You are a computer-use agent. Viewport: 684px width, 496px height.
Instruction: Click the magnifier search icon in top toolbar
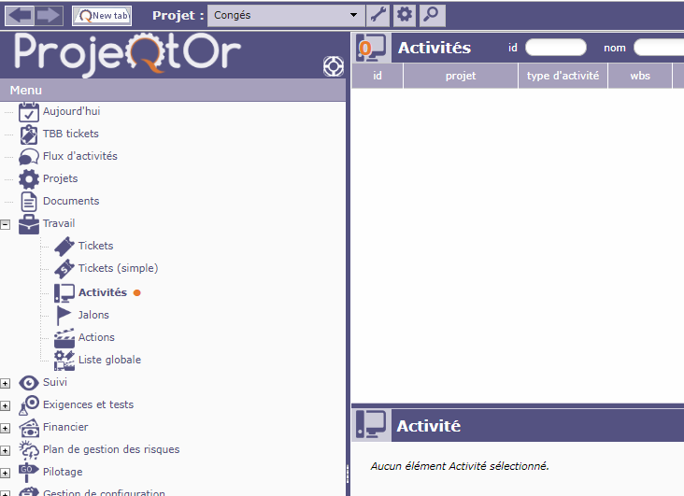pyautogui.click(x=432, y=15)
